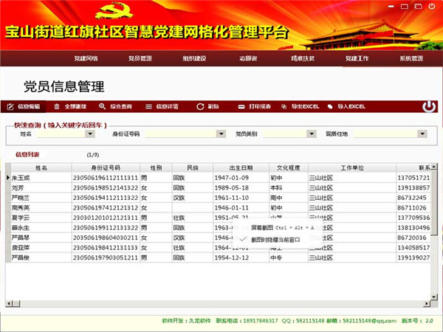Screen dimensions: 443x332
Task: Click the table scroll-down arrow
Action: [434, 297]
